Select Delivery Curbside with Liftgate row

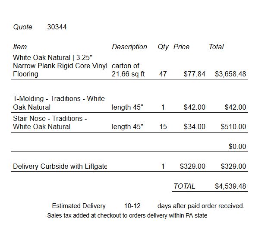click(129, 166)
